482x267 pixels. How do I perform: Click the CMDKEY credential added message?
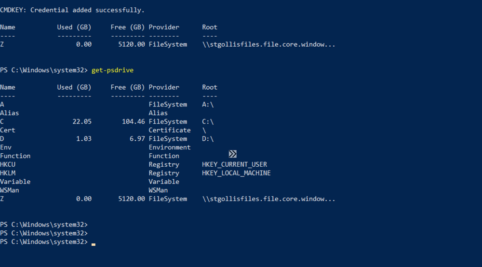point(72,10)
